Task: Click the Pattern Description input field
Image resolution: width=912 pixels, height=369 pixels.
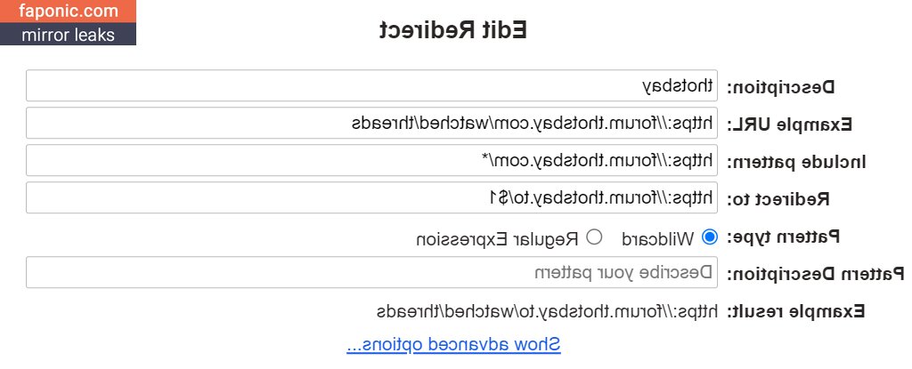Action: (372, 272)
